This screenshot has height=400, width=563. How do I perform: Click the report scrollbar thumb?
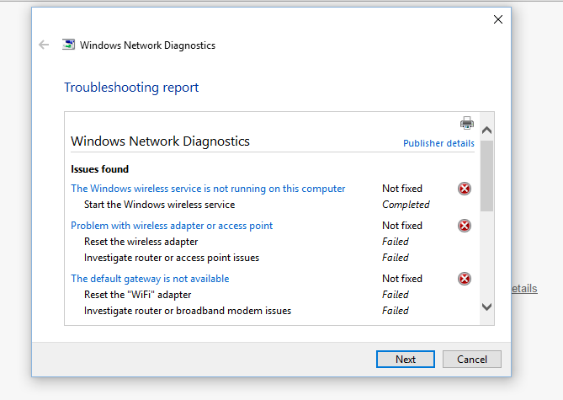click(487, 176)
